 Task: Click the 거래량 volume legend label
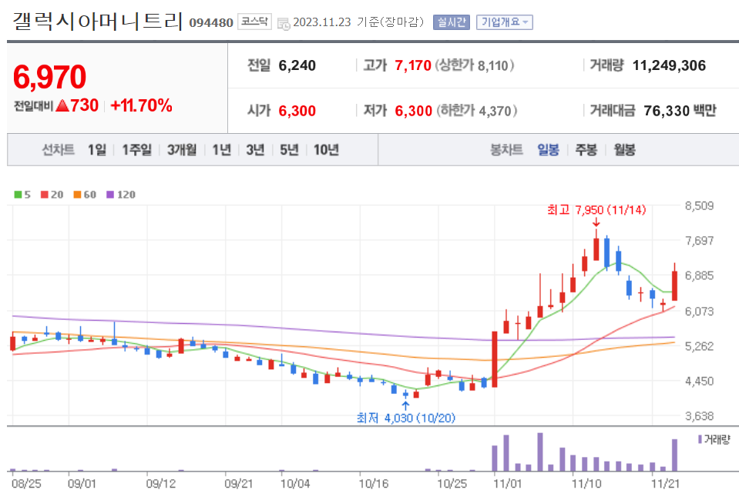pyautogui.click(x=717, y=439)
